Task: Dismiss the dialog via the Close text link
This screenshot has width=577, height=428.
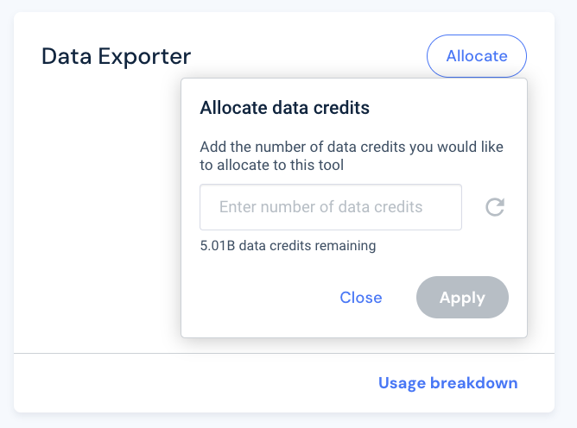Action: click(x=361, y=297)
